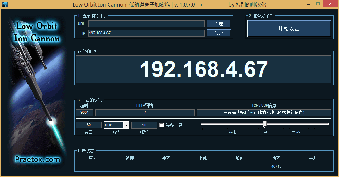Click the URL target input field

[x=146, y=24]
